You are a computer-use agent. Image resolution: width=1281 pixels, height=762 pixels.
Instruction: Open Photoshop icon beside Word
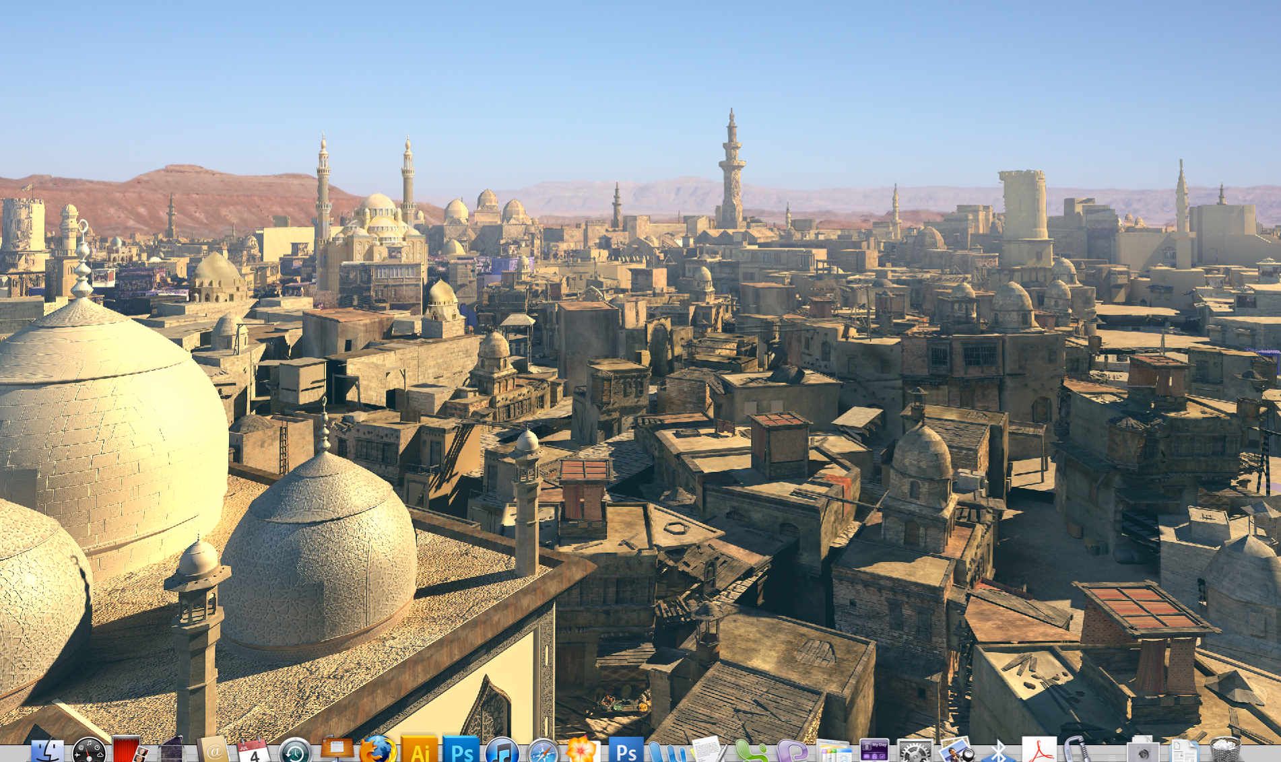coord(626,750)
